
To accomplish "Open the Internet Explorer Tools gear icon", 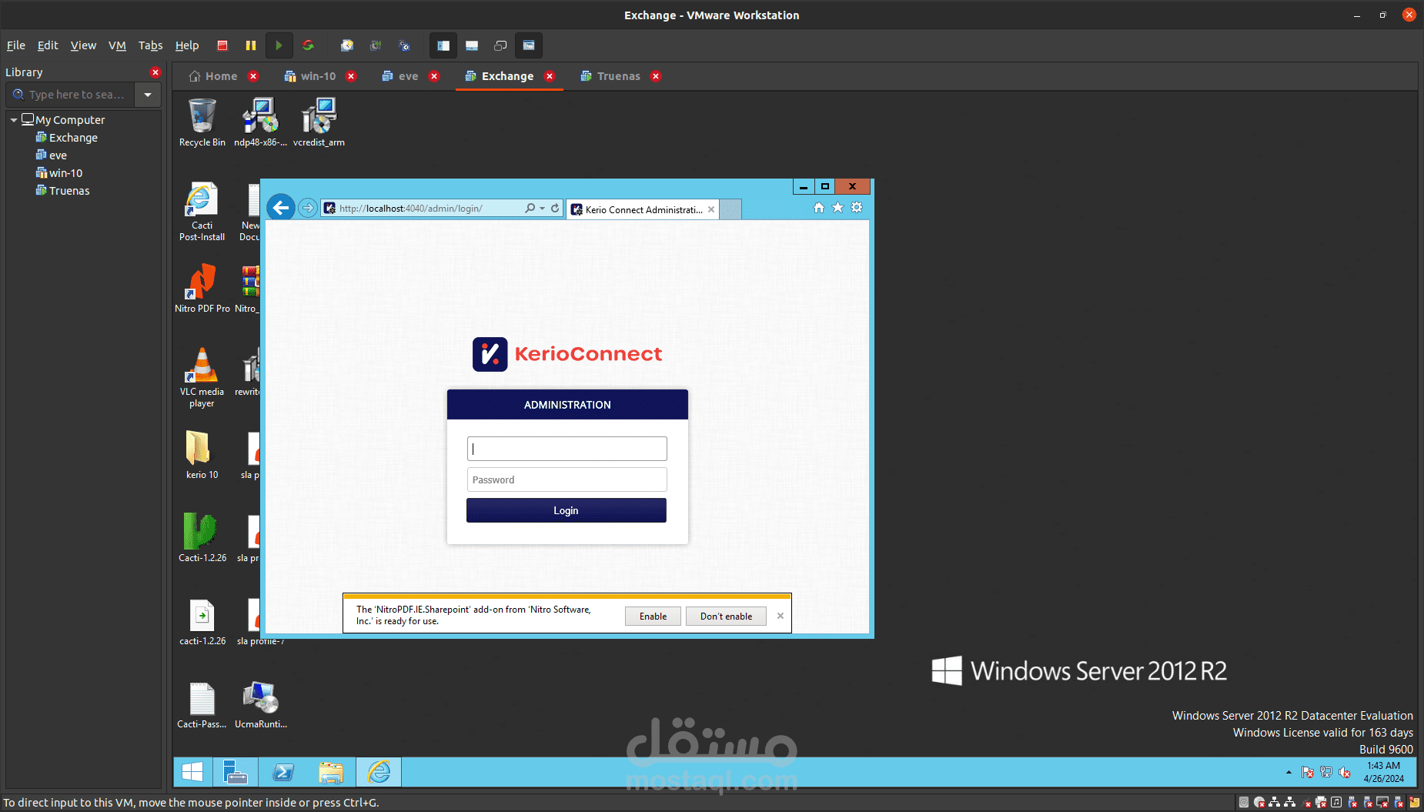I will 857,208.
